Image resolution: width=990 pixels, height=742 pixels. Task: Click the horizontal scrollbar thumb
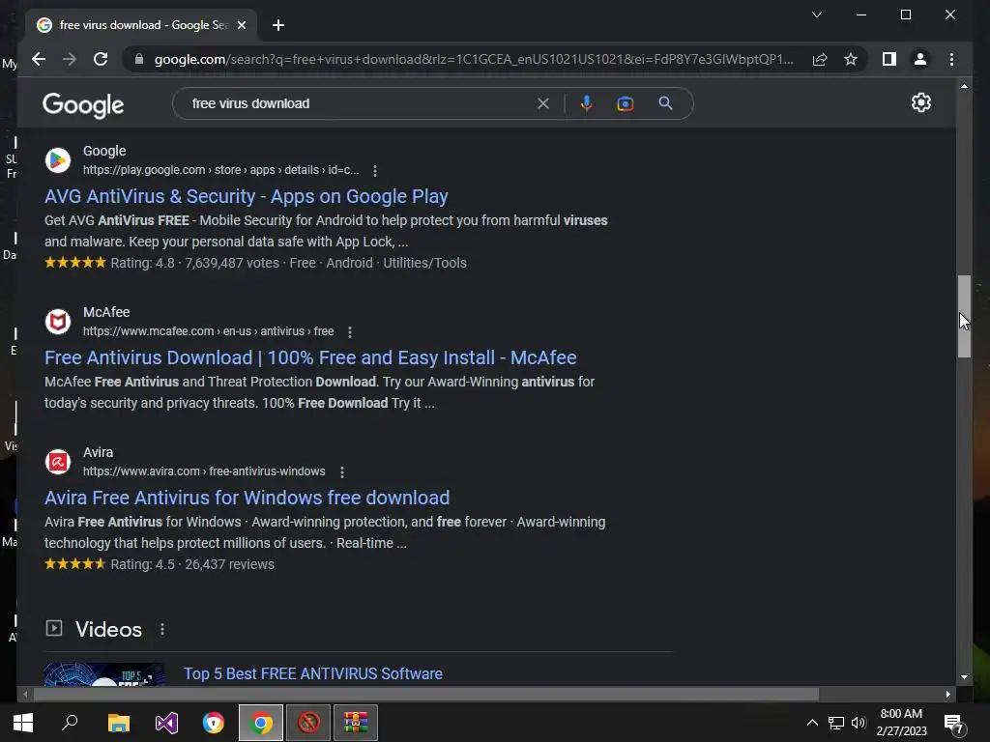pos(426,694)
